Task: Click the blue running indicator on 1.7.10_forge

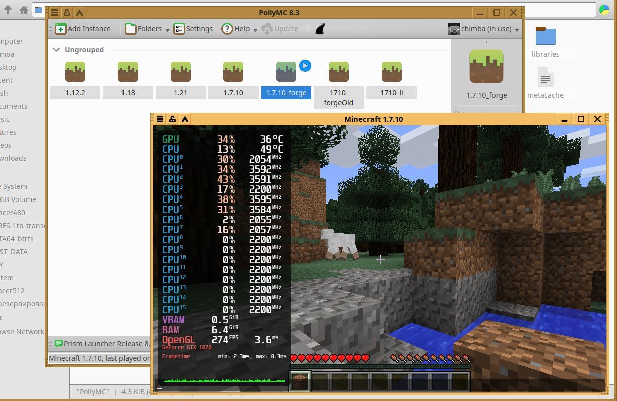Action: click(305, 66)
